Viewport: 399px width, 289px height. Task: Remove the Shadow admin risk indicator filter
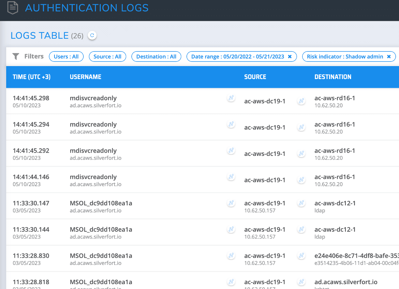pyautogui.click(x=389, y=56)
